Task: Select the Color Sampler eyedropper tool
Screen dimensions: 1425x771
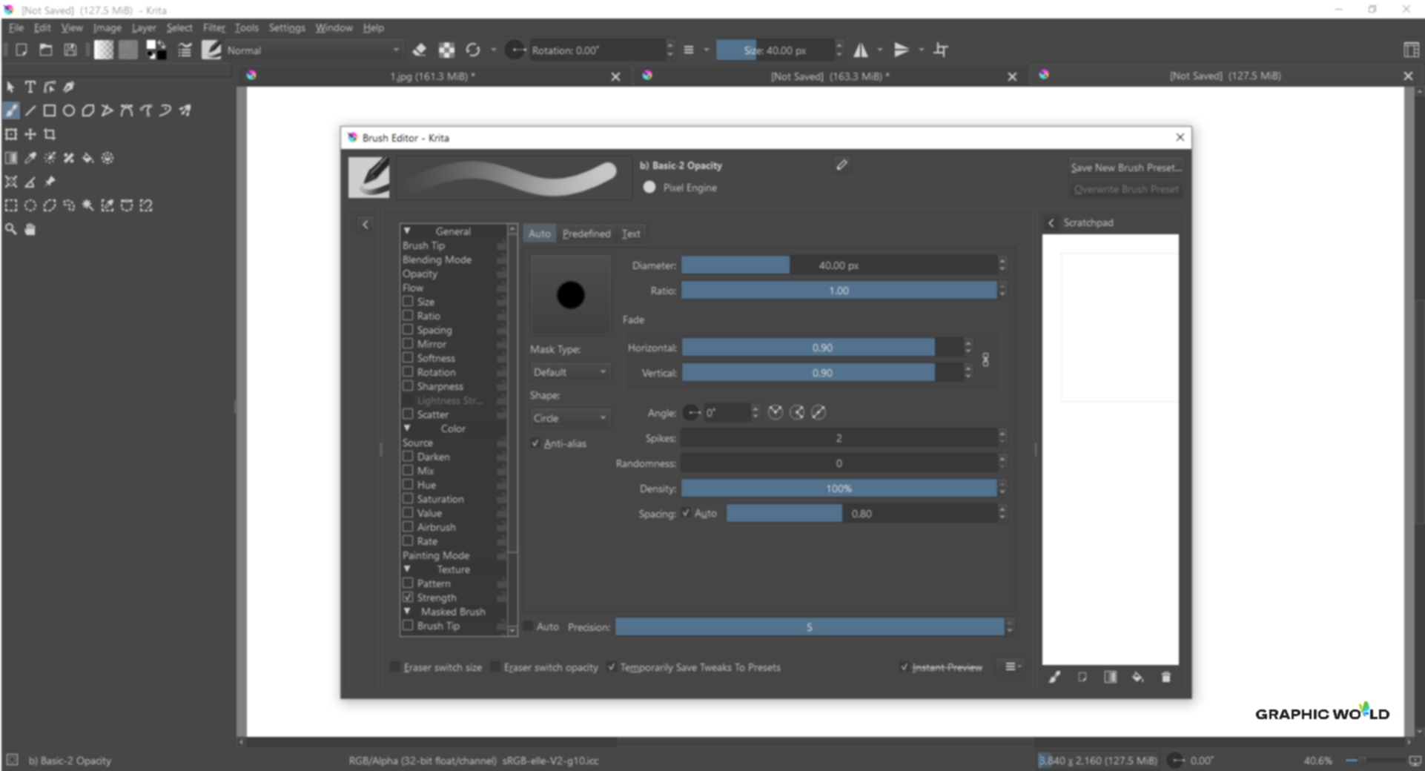Action: [x=30, y=159]
